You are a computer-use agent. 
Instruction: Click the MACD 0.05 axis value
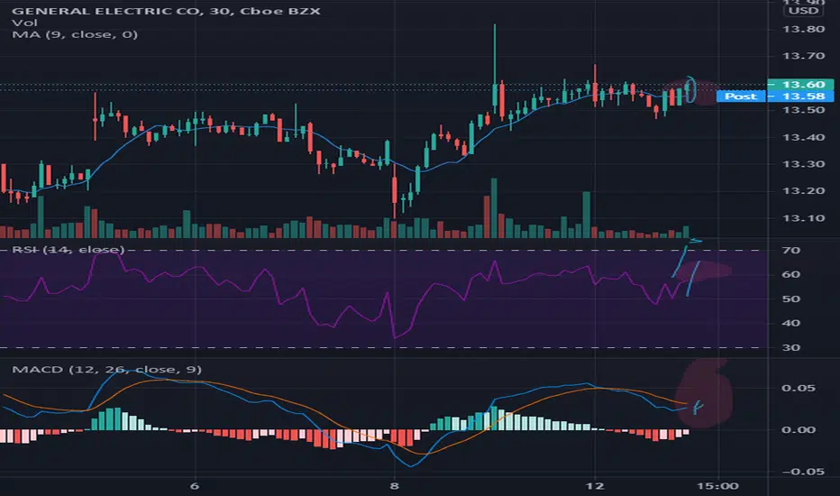799,388
